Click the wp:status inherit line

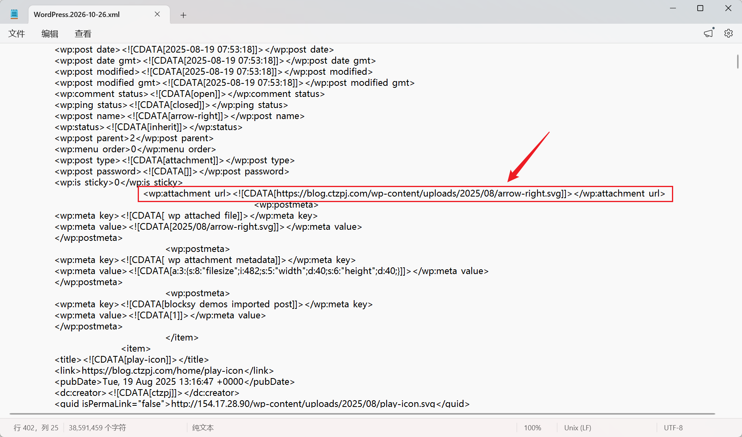[x=148, y=127]
